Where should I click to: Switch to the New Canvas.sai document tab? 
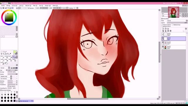pyautogui.click(x=26, y=101)
